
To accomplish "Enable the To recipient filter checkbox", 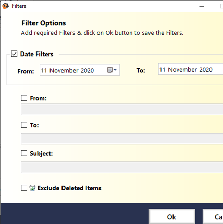I will pyautogui.click(x=24, y=125).
